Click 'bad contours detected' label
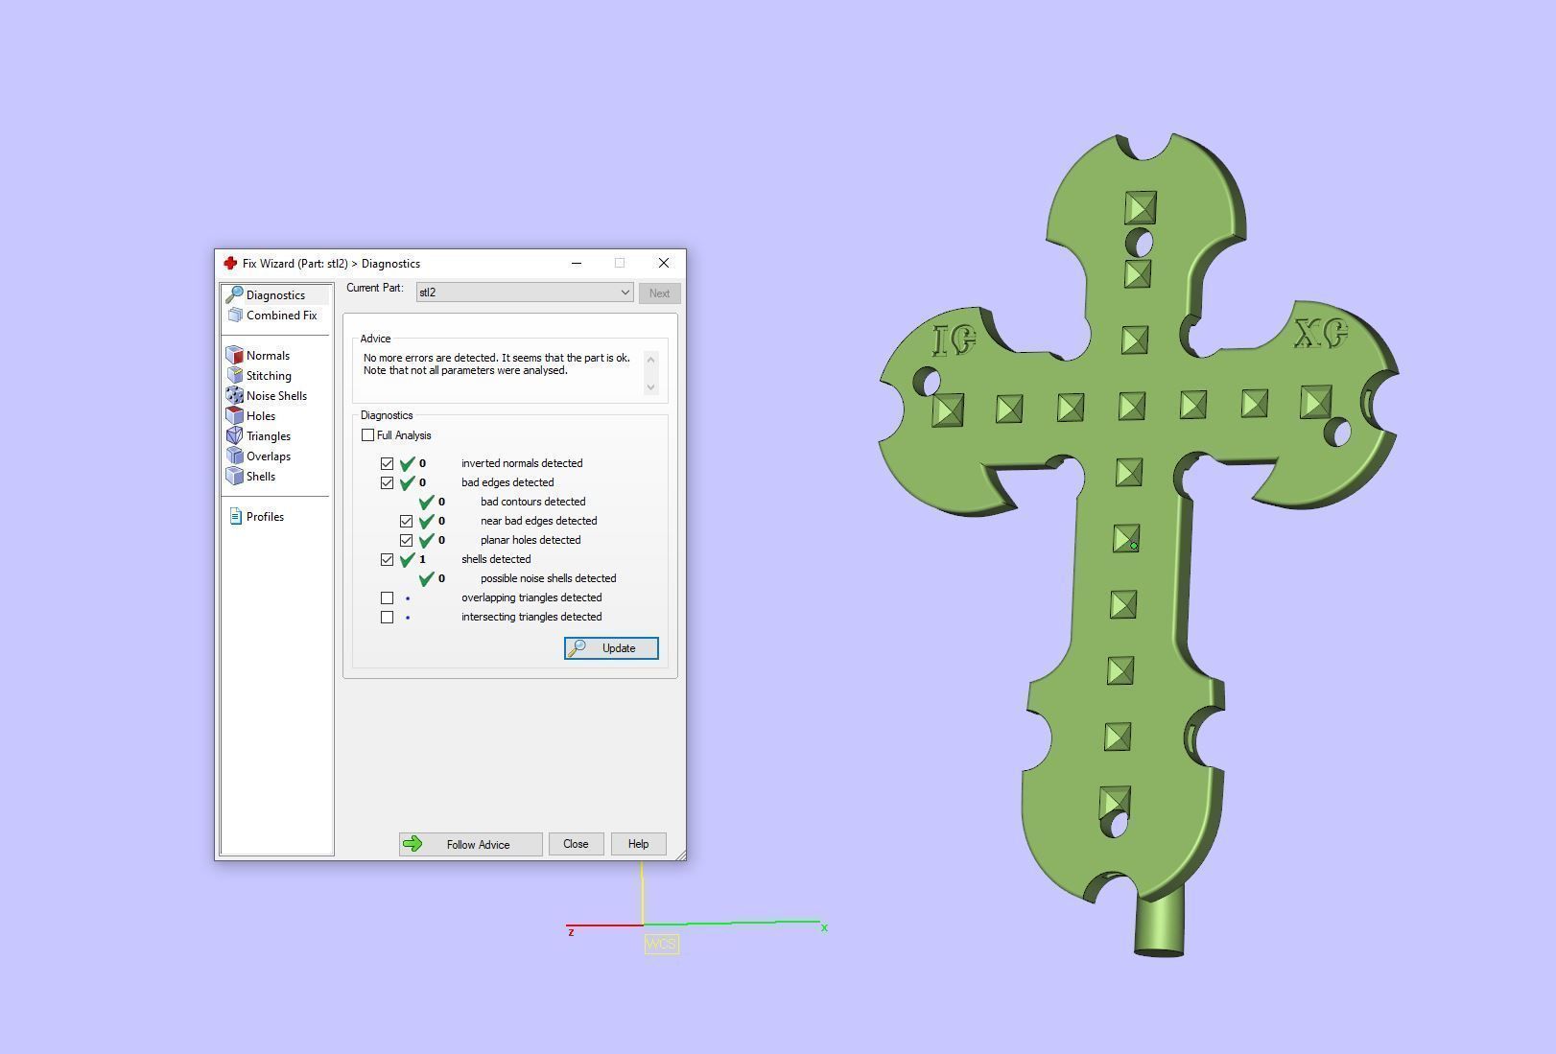 [532, 502]
